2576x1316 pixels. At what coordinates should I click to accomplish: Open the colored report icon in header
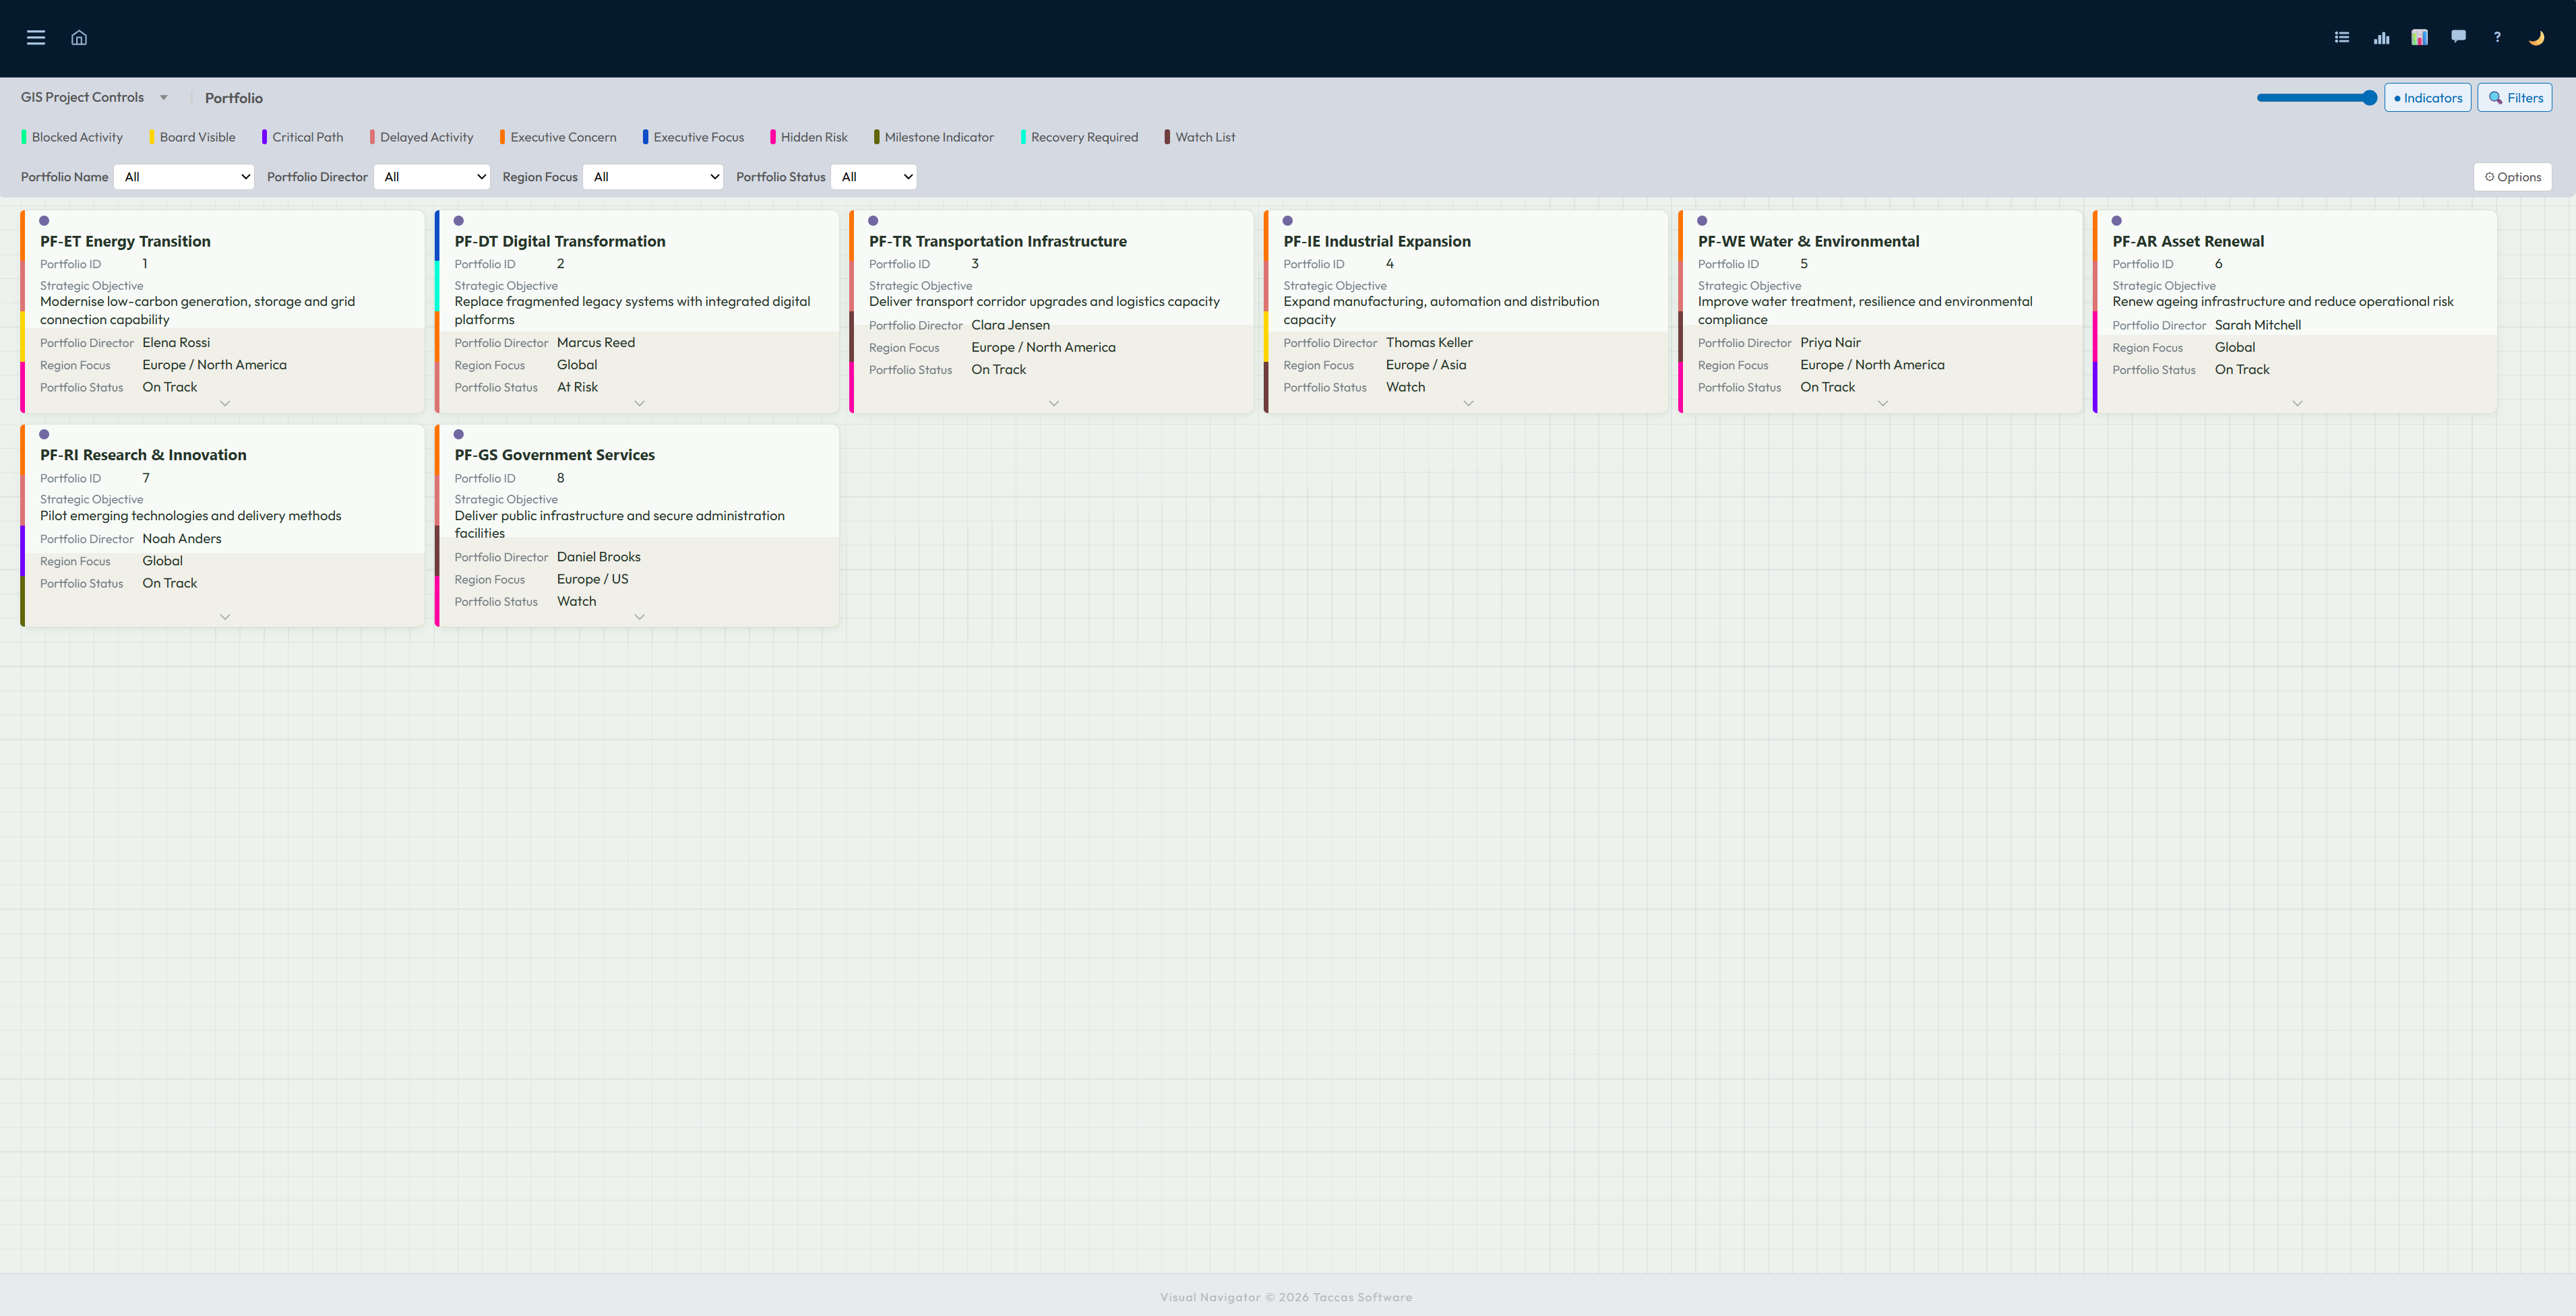tap(2419, 38)
